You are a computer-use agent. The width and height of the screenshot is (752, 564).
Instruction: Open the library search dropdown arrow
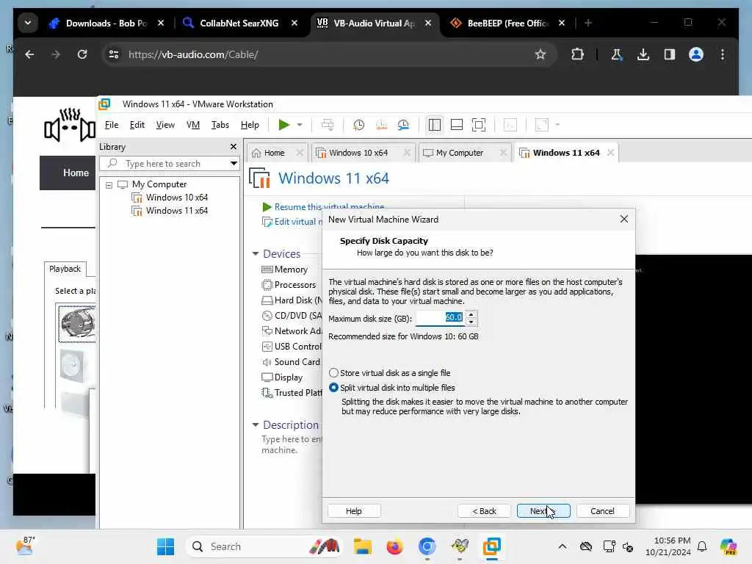(x=234, y=164)
